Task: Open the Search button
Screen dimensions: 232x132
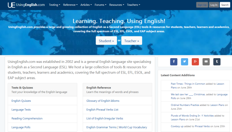Action: coord(225,5)
